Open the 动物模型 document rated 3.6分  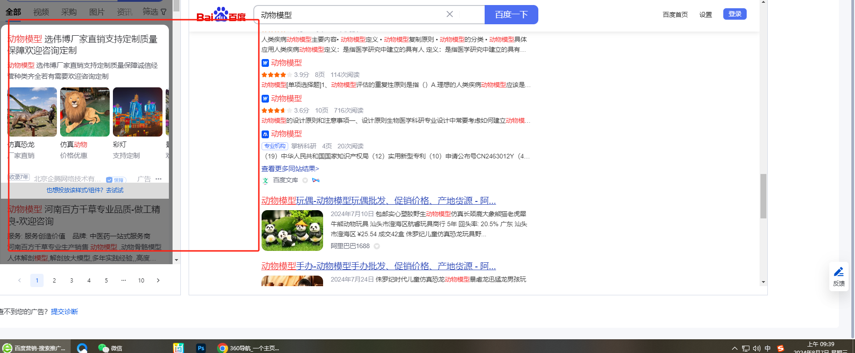point(286,98)
